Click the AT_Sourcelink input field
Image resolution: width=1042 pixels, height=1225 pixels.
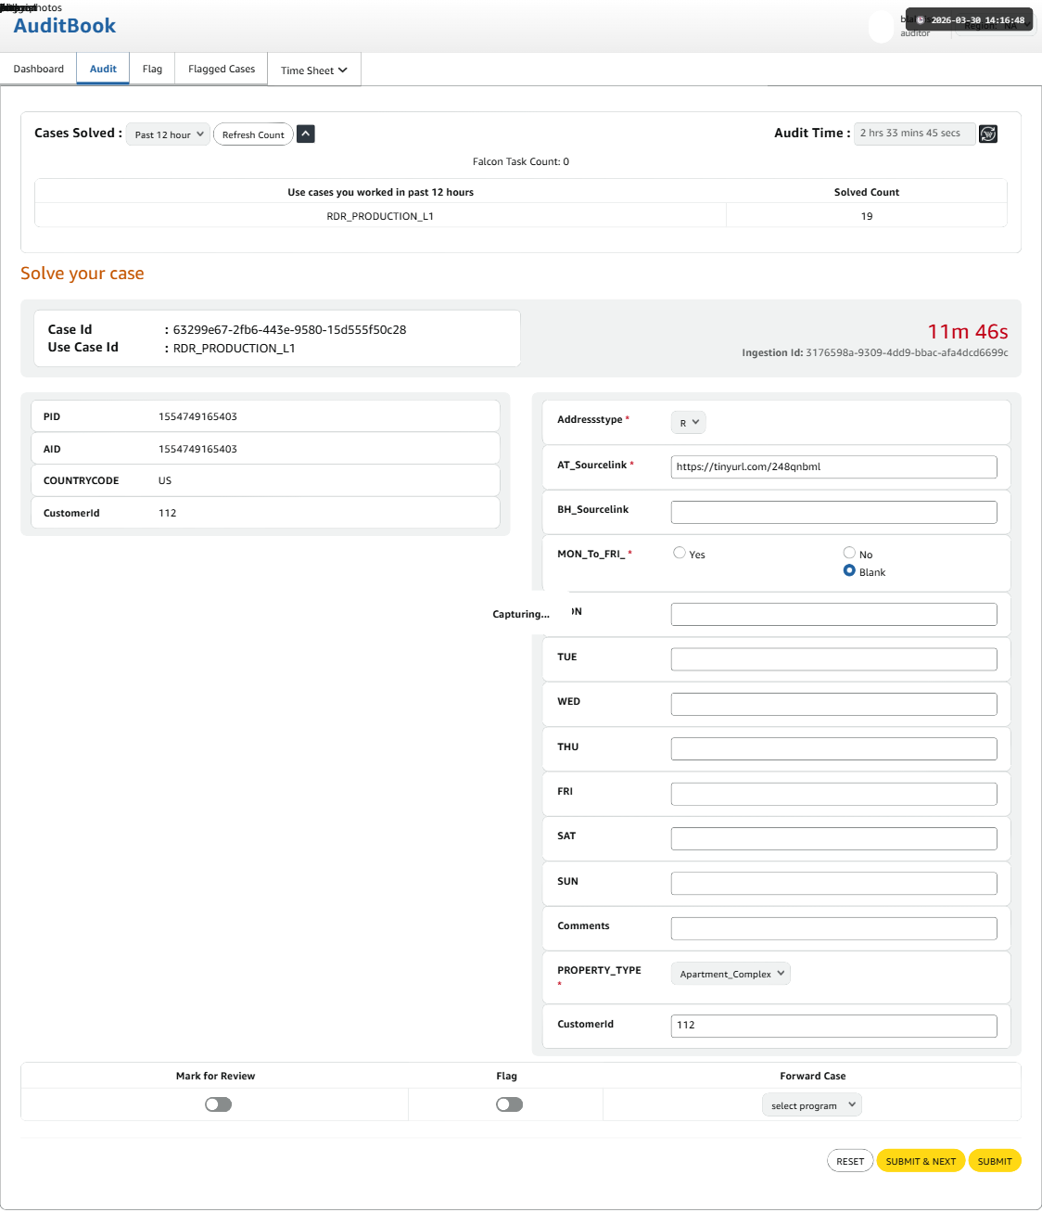tap(833, 466)
